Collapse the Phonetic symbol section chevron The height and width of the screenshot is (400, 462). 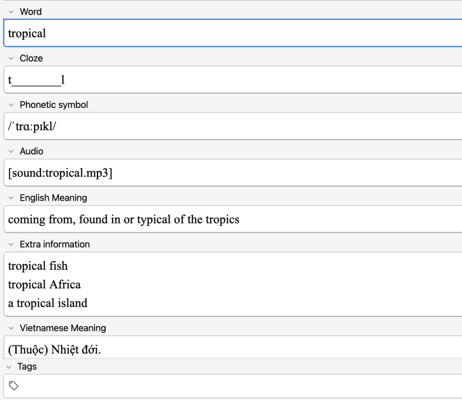click(x=11, y=105)
